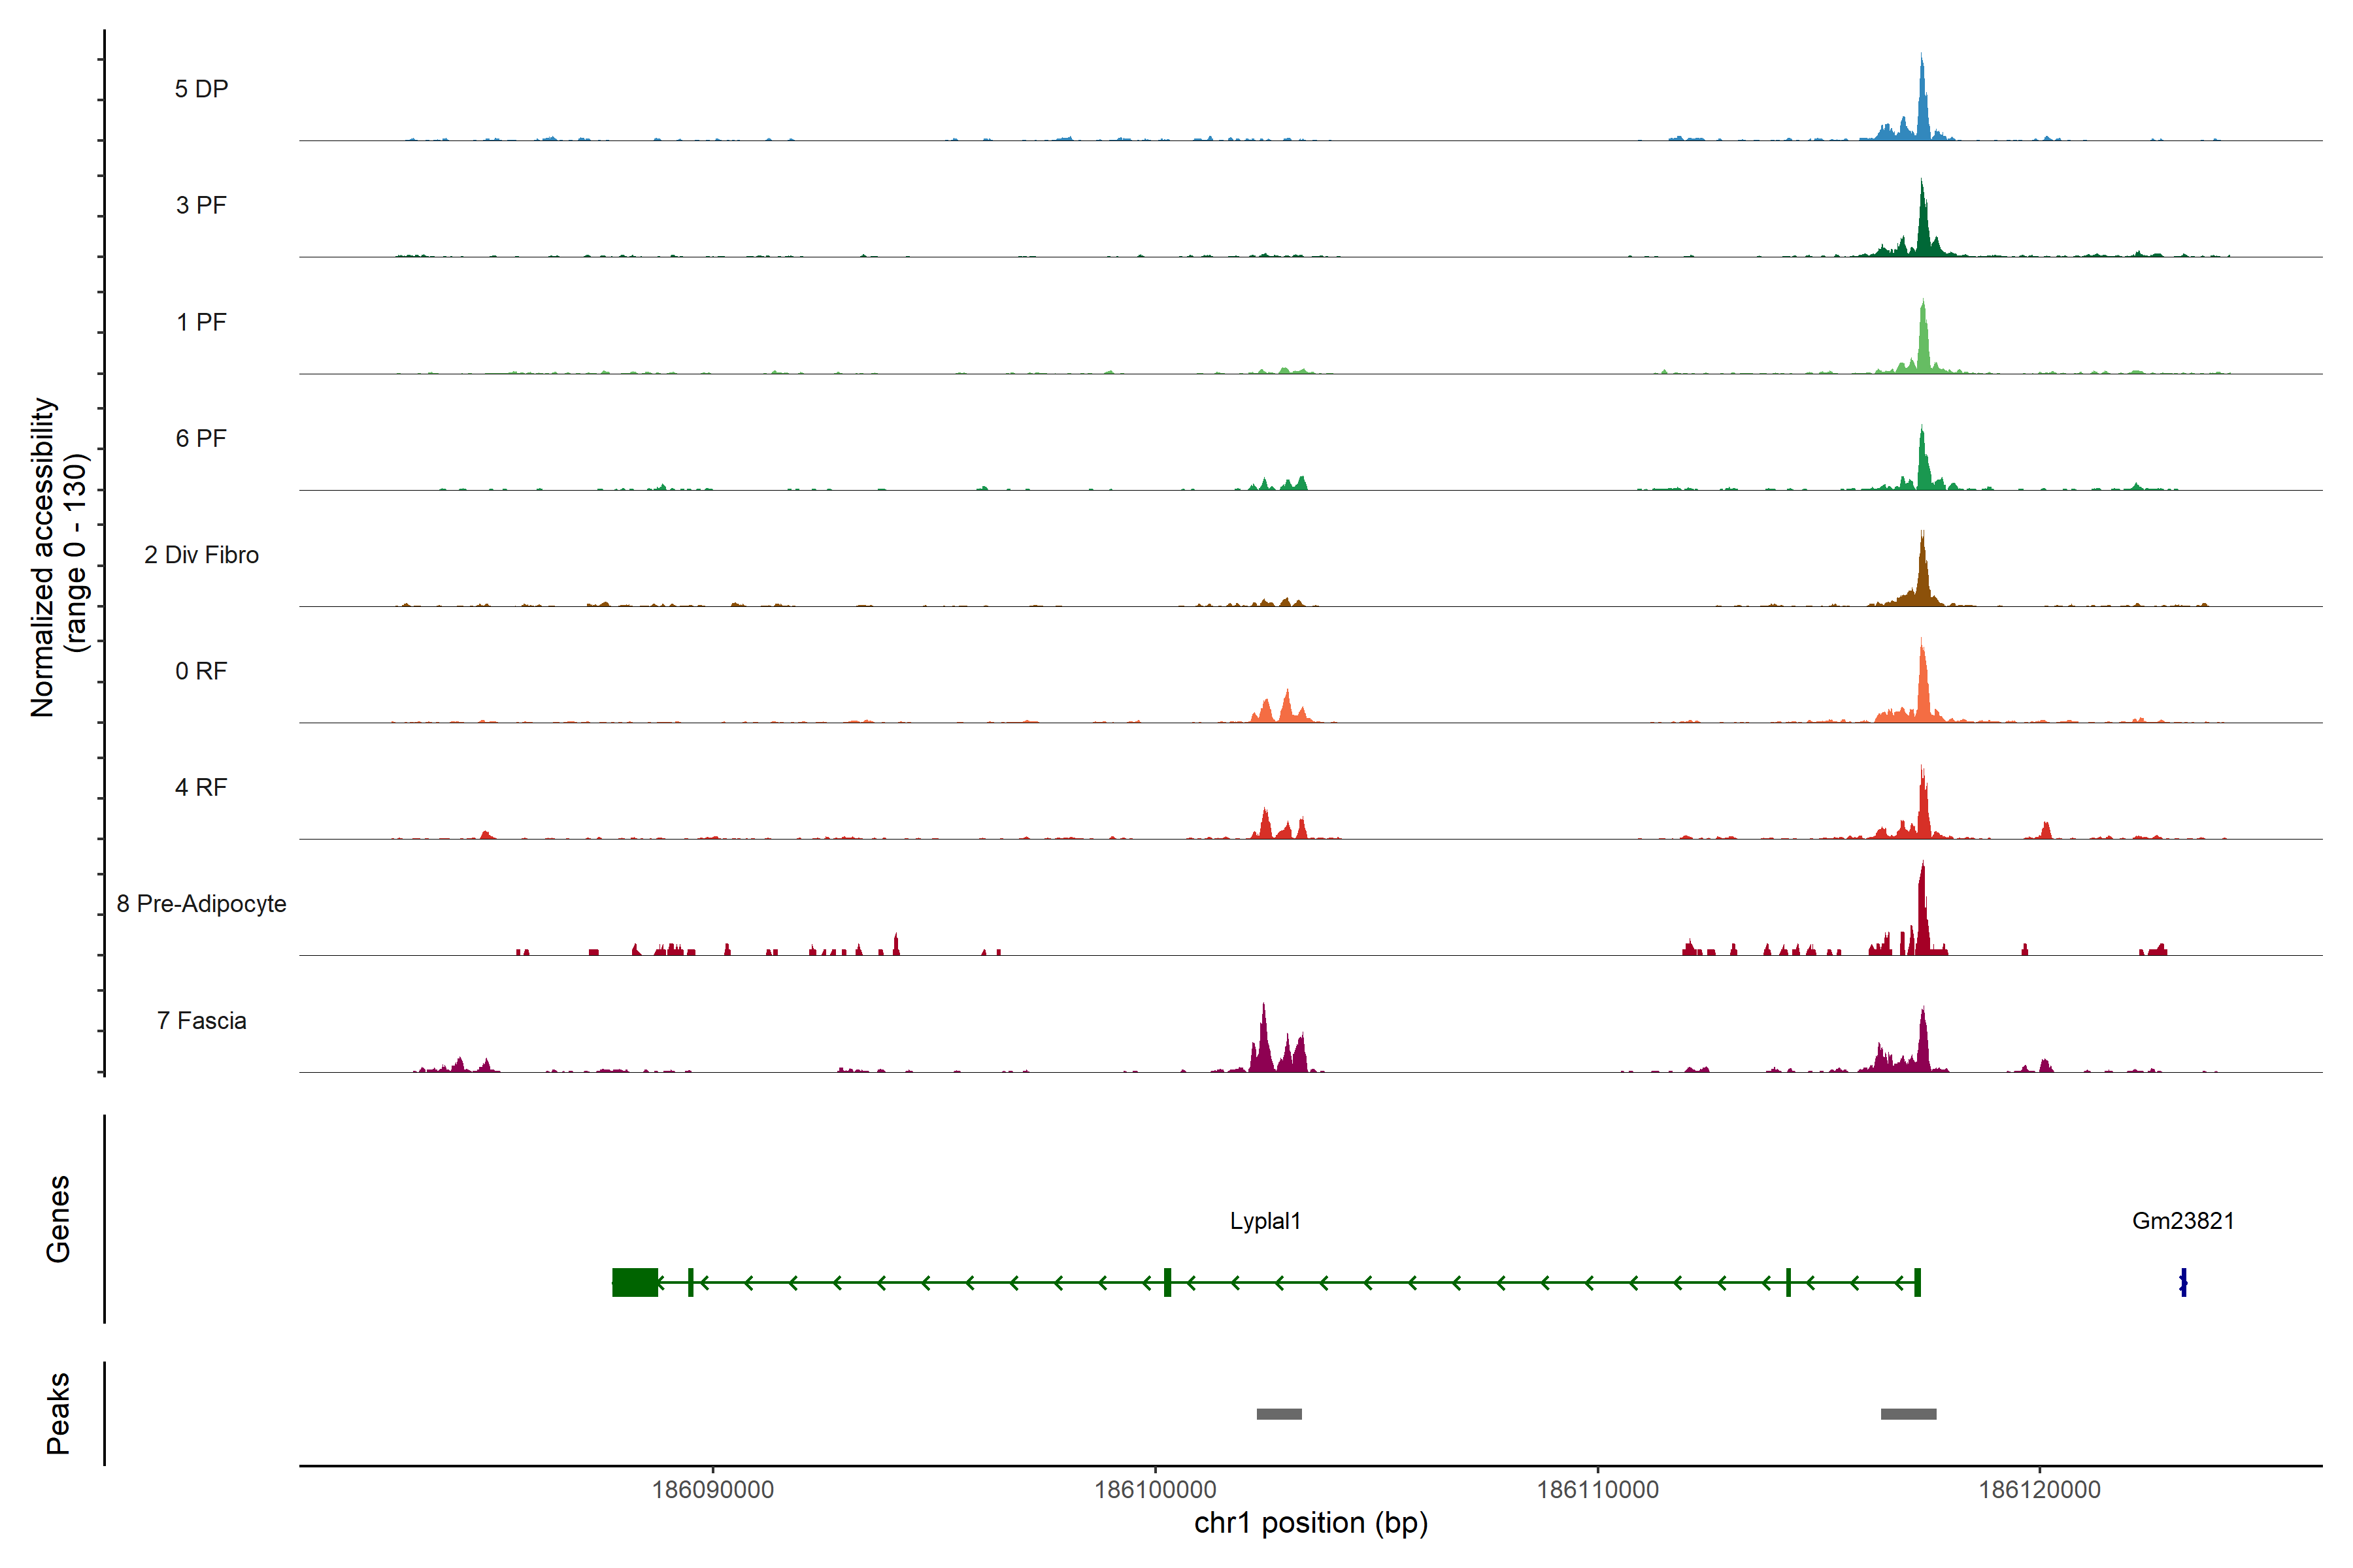The height and width of the screenshot is (1568, 2353).
Task: Click the 186120000 axis tick label
Action: 2039,1490
